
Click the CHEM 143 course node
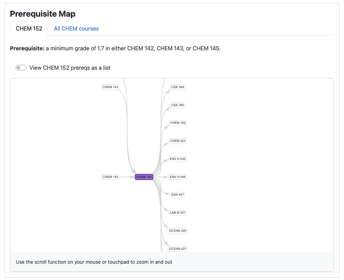(x=110, y=87)
